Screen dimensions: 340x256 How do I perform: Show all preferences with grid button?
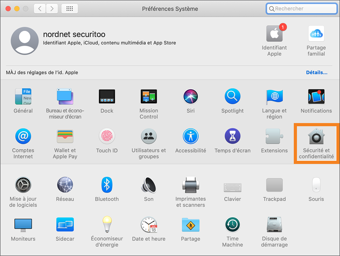(70, 9)
